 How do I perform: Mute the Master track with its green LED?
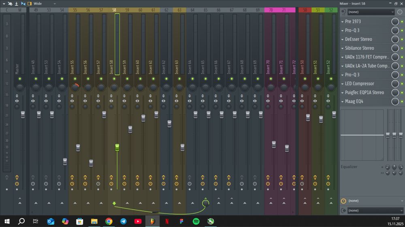coord(20,79)
